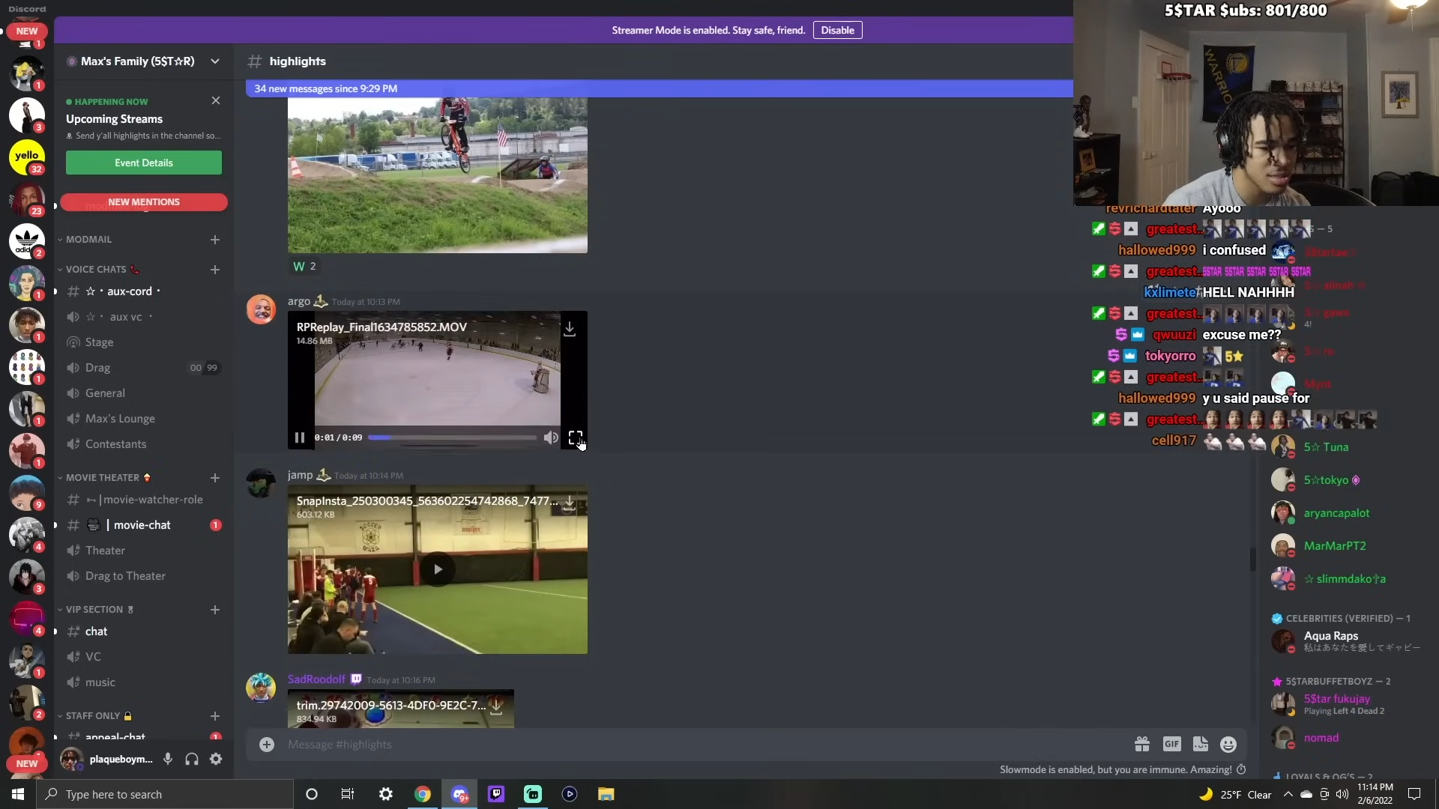Mute the RPReplay video volume
1439x809 pixels.
[x=551, y=437]
